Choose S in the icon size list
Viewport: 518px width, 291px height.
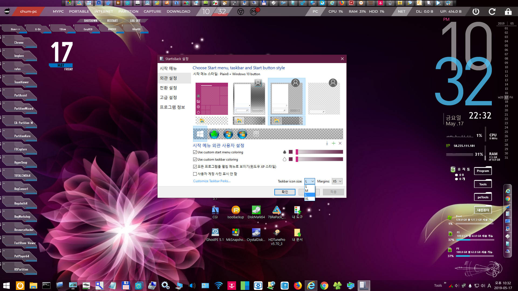(309, 187)
